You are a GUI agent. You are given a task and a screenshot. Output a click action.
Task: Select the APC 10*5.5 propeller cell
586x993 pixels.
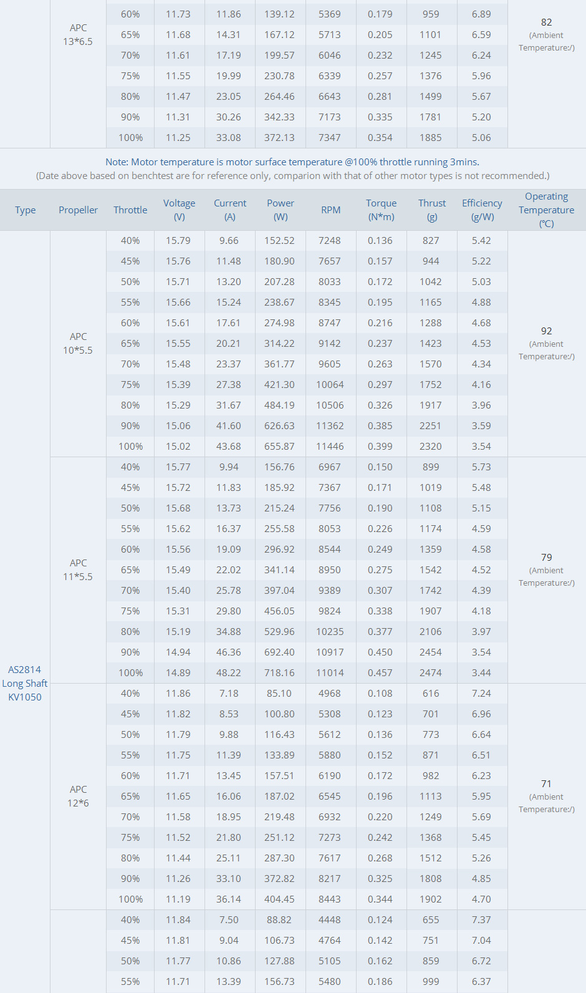tap(78, 344)
